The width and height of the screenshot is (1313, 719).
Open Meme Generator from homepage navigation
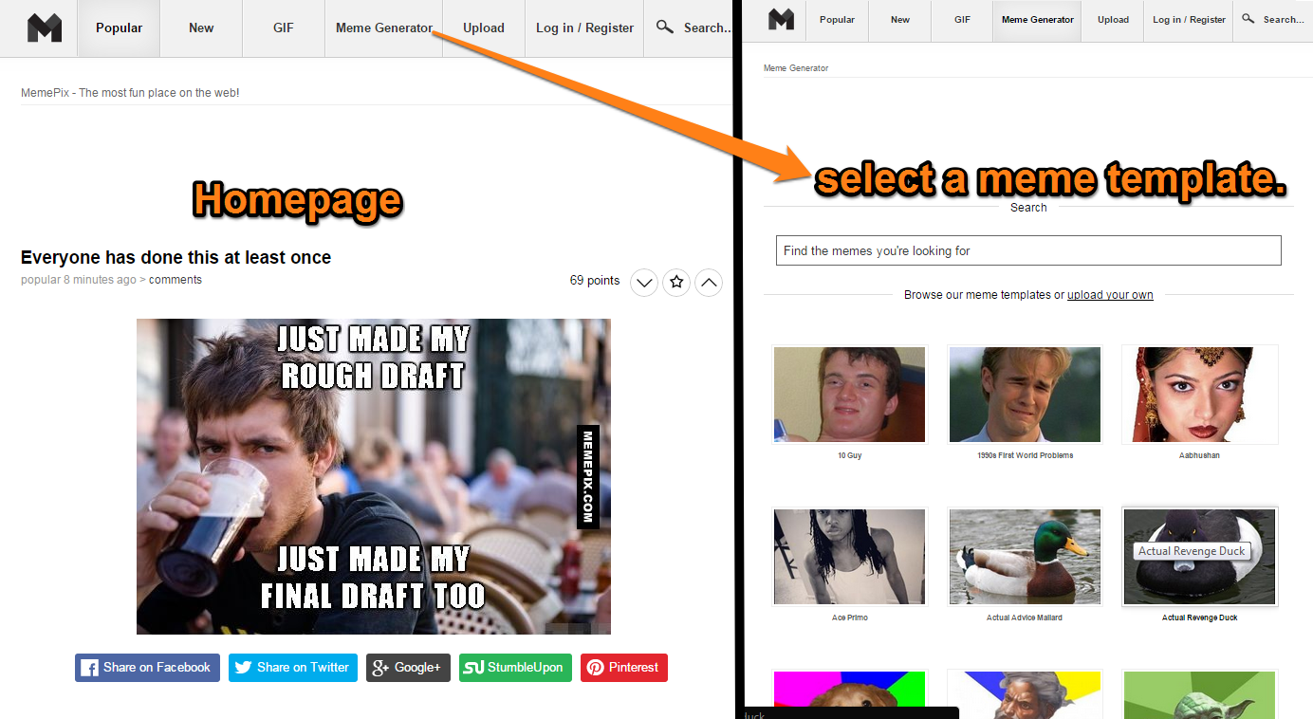click(384, 28)
